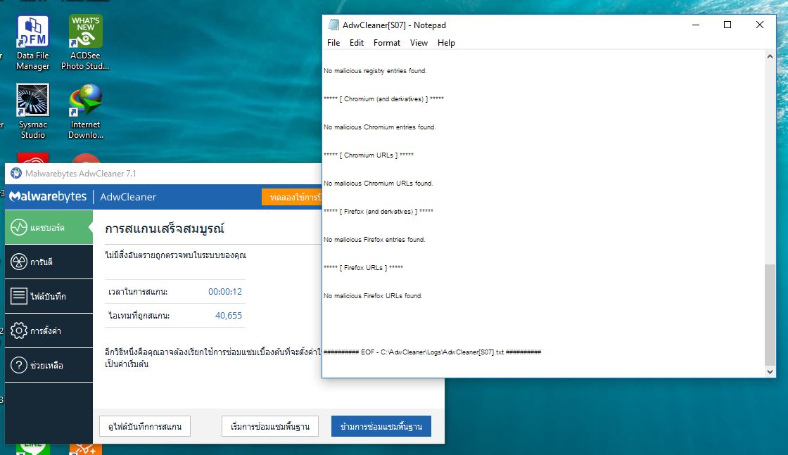
Task: Open ช่วยเหลือ (Help) in AdwCleaner sidebar
Action: pyautogui.click(x=49, y=365)
